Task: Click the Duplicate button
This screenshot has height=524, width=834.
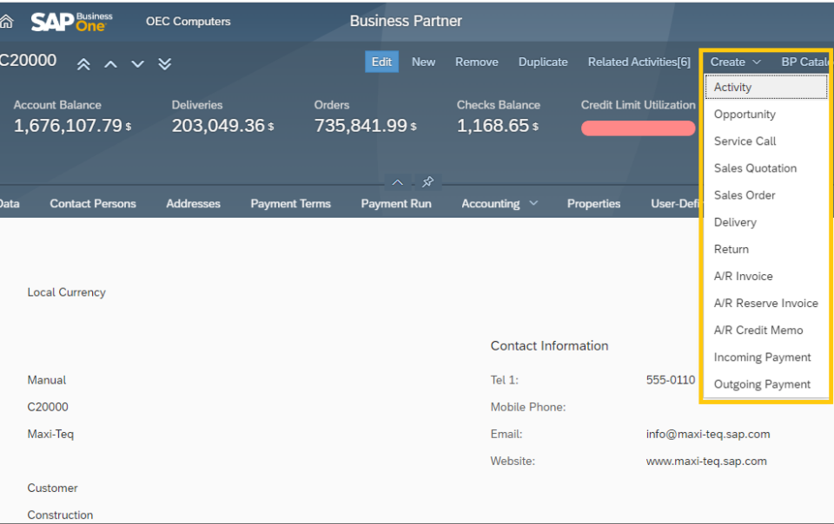Action: point(543,62)
